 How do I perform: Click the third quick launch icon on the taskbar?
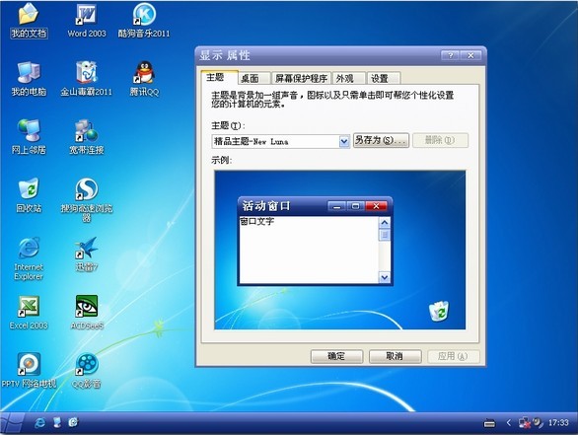tap(73, 422)
